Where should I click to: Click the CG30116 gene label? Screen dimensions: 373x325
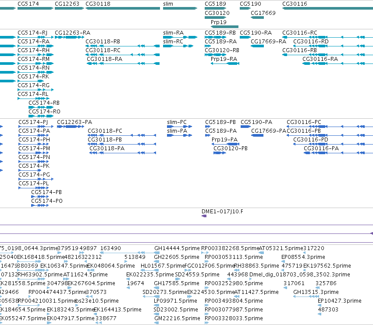point(295,4)
